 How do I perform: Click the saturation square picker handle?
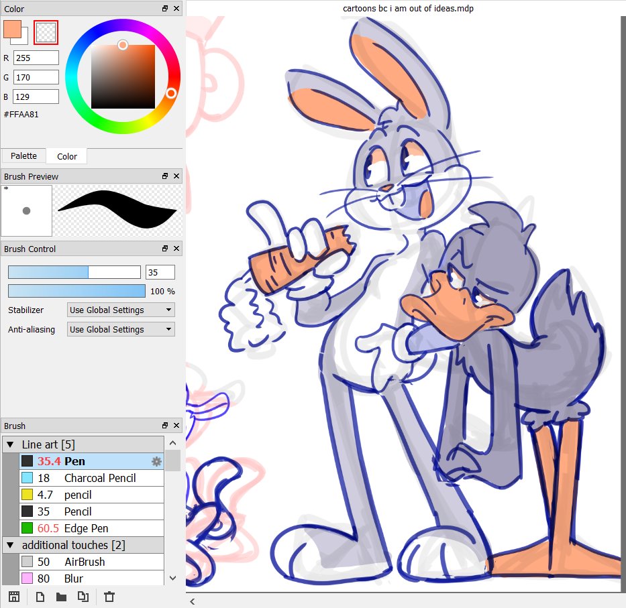point(123,45)
